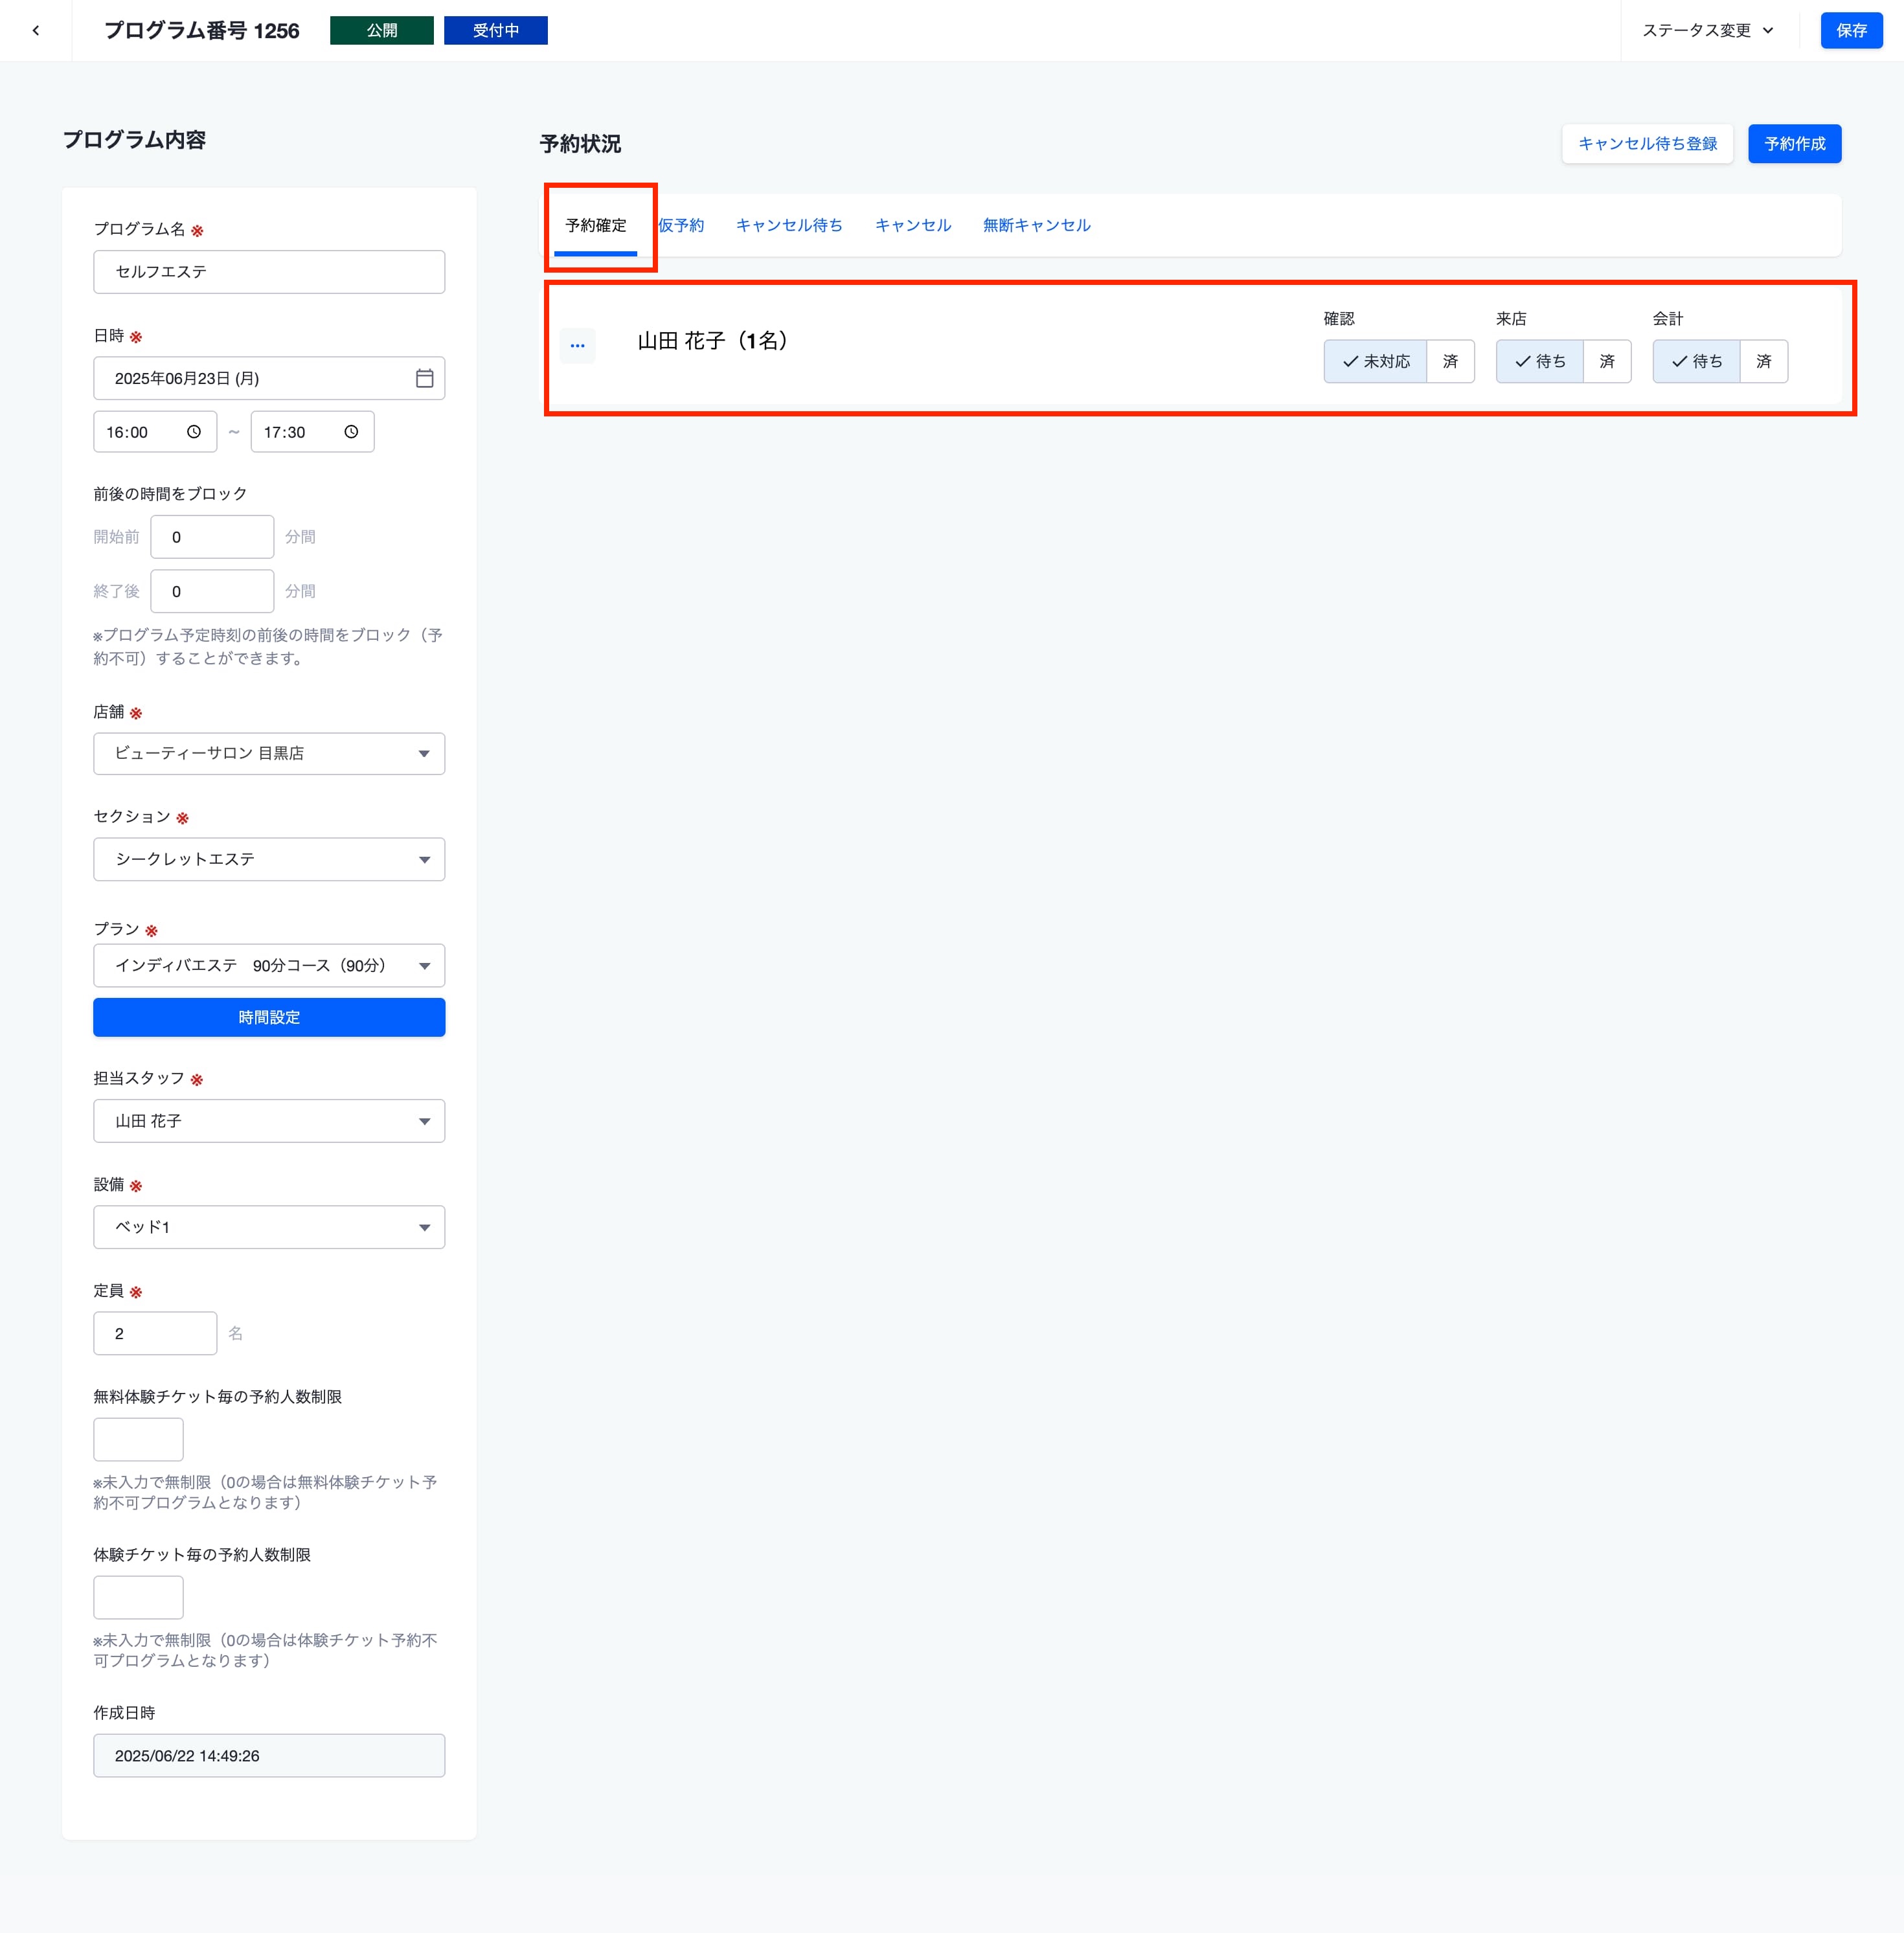
Task: Click the 受付中 status badge
Action: [x=496, y=30]
